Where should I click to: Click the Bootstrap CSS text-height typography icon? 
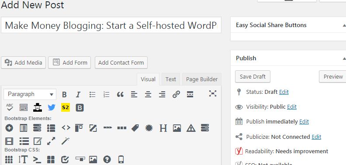click(23, 159)
